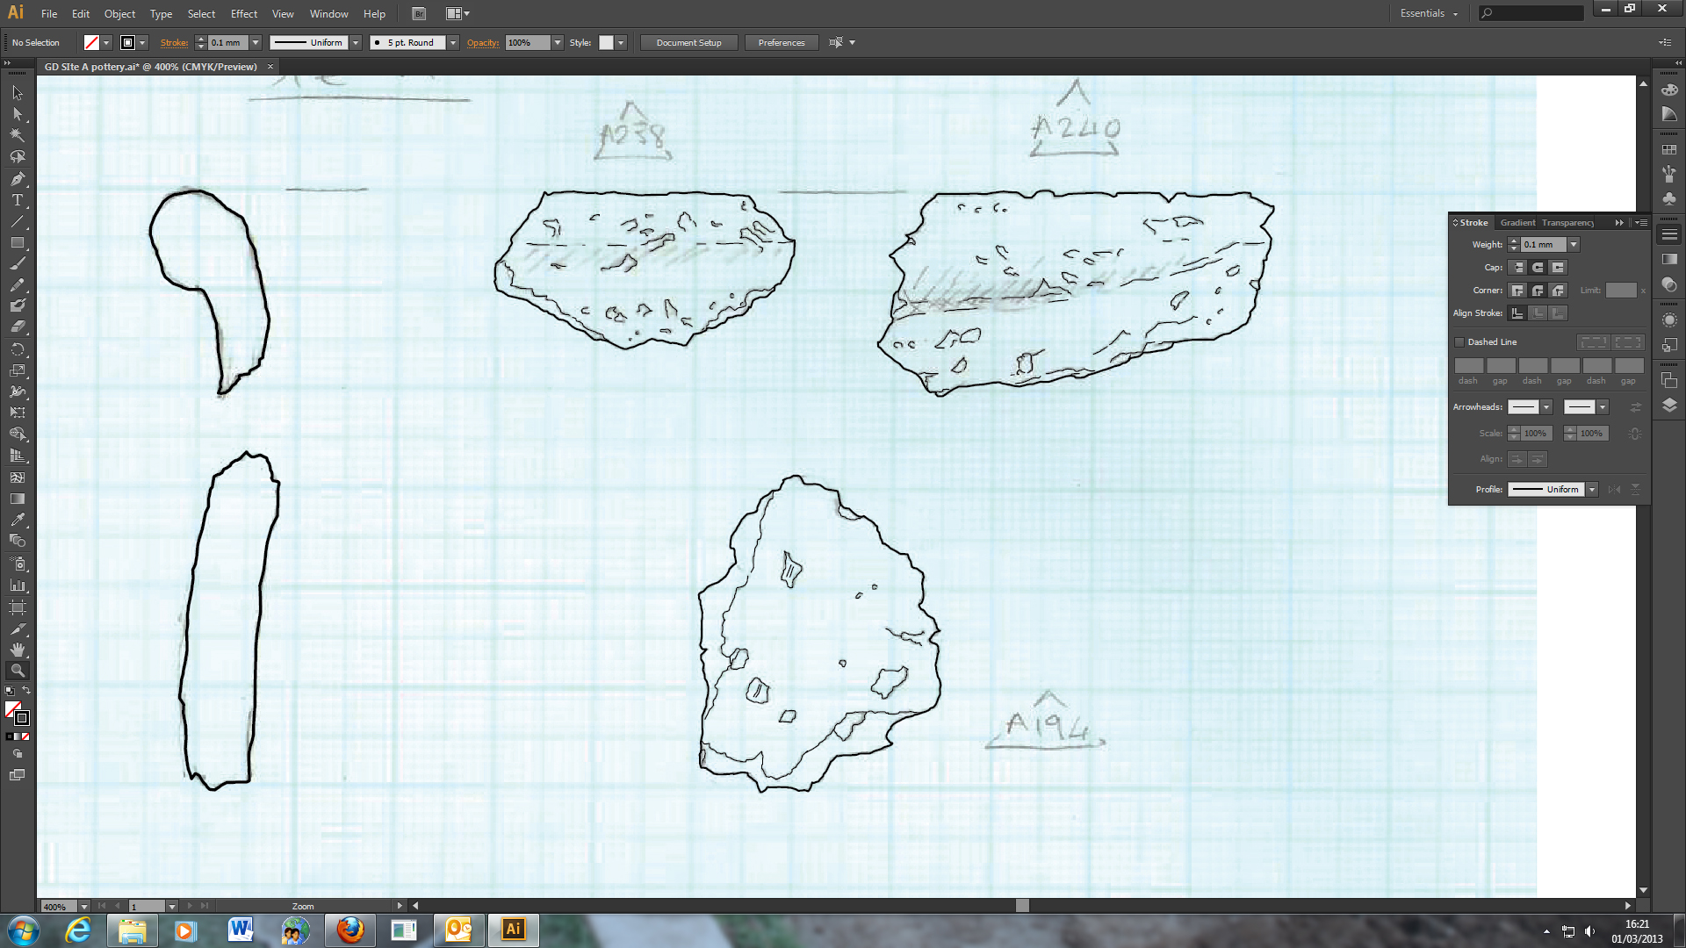Select the Rectangle tool

tap(17, 243)
